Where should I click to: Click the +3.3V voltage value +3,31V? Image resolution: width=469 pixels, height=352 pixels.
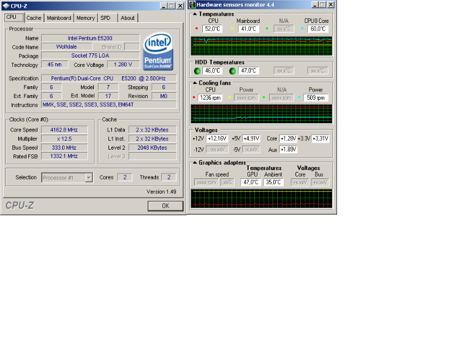320,138
